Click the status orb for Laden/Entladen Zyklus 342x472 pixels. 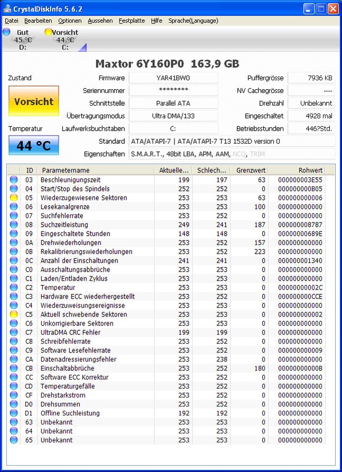[x=14, y=279]
